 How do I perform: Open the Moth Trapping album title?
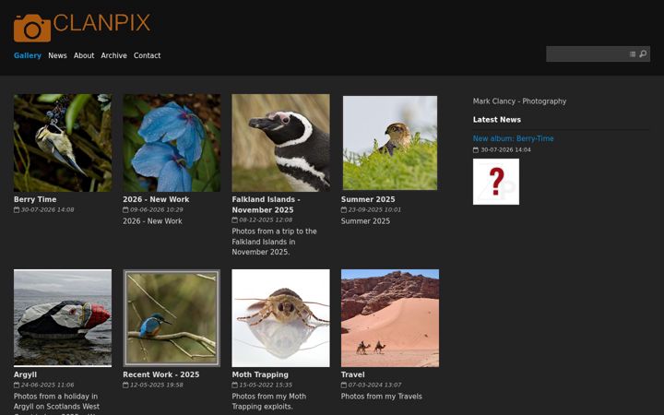tap(260, 374)
